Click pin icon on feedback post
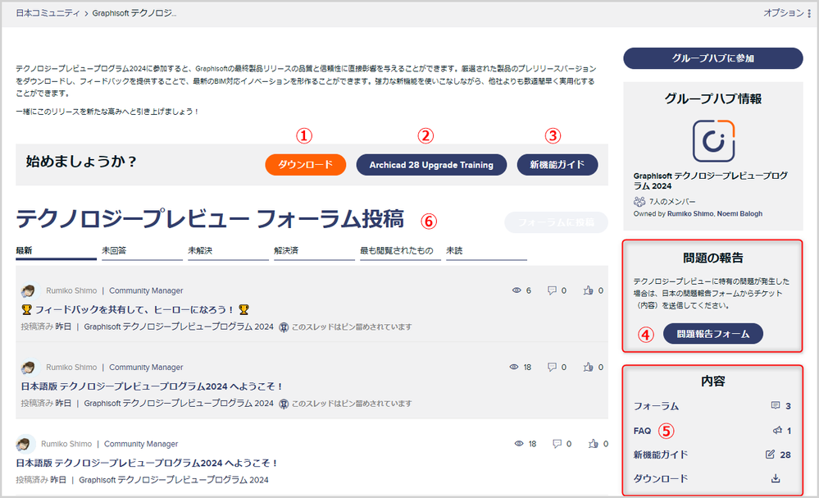Image resolution: width=819 pixels, height=498 pixels. [284, 327]
